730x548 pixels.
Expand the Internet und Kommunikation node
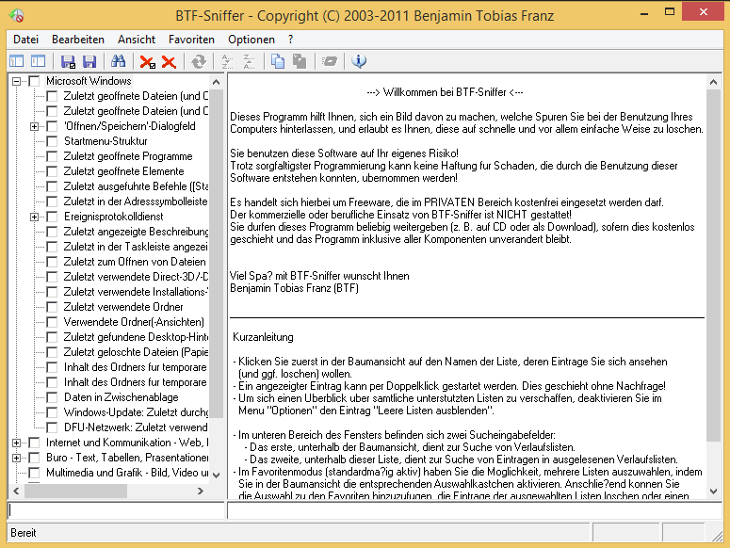tap(16, 443)
